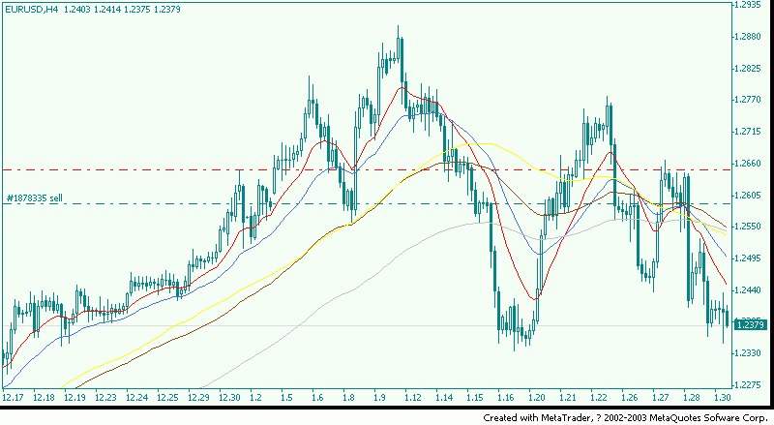Click the 1.28 date label on time axis
Viewport: 774px width, 425px height.
(x=692, y=397)
